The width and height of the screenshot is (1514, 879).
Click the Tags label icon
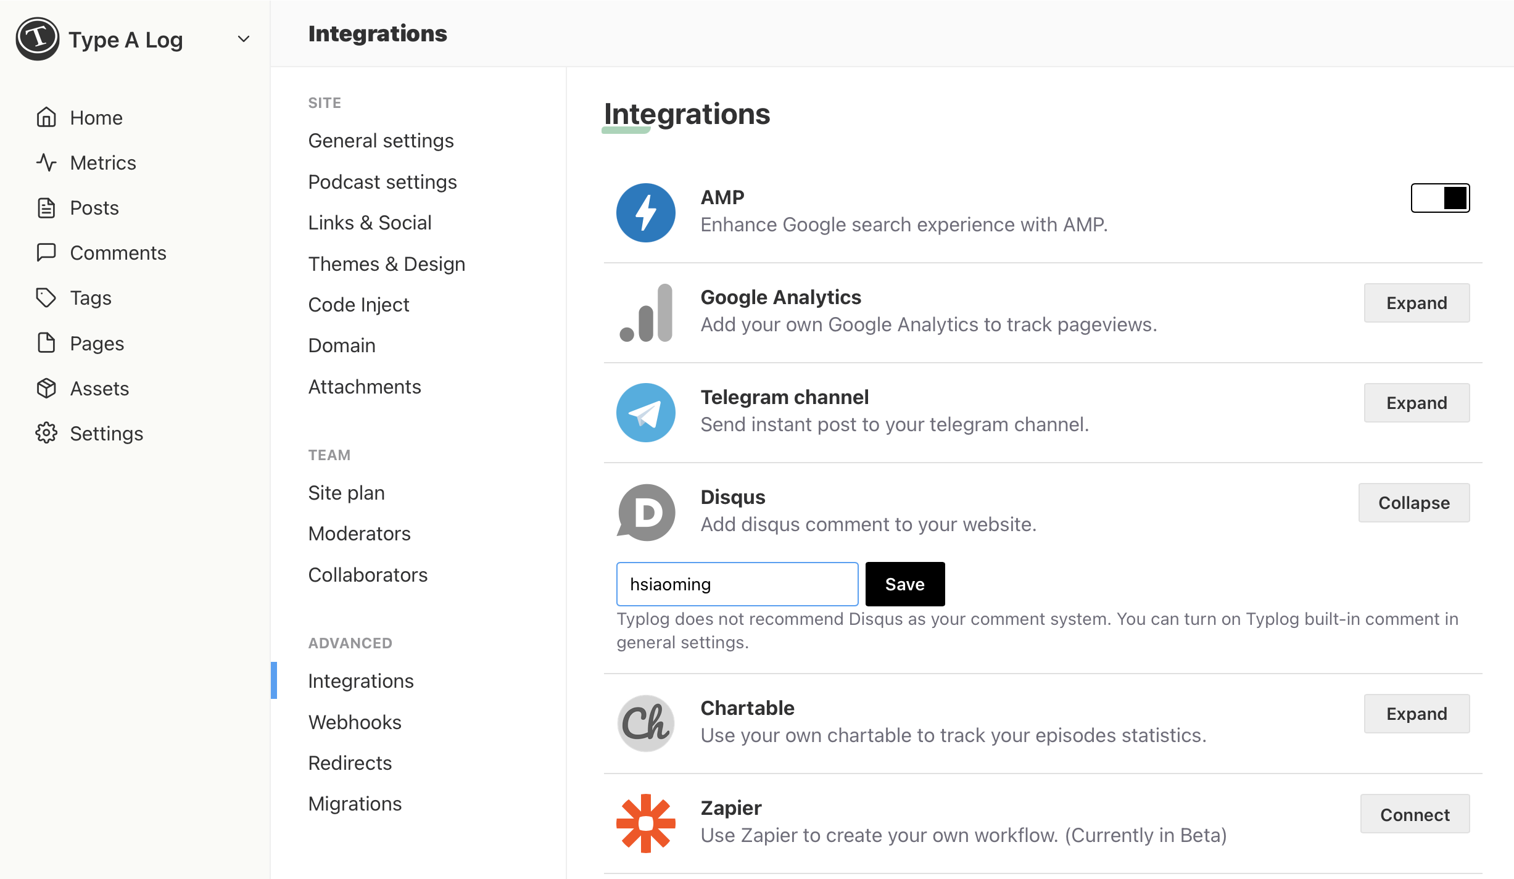46,298
